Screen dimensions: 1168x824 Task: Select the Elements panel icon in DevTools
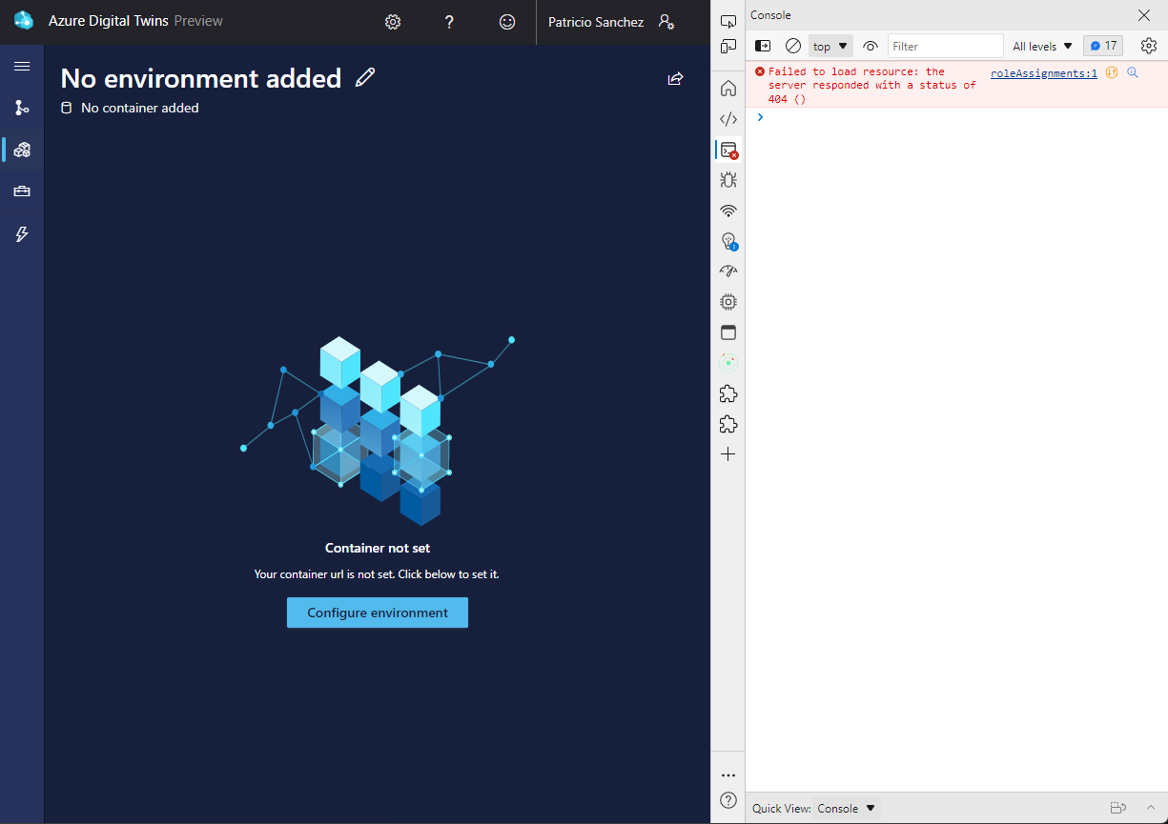(x=727, y=118)
